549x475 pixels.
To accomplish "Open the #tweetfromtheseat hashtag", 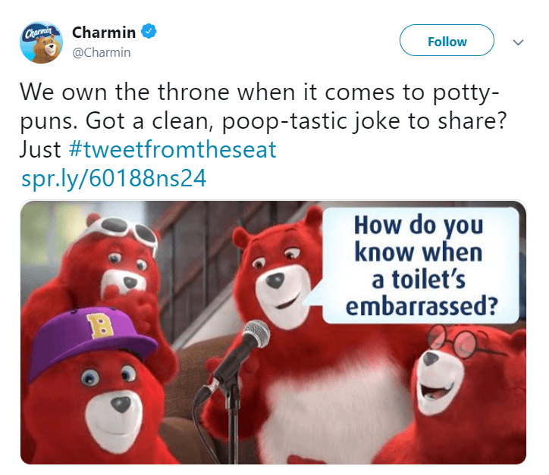I will pos(173,149).
